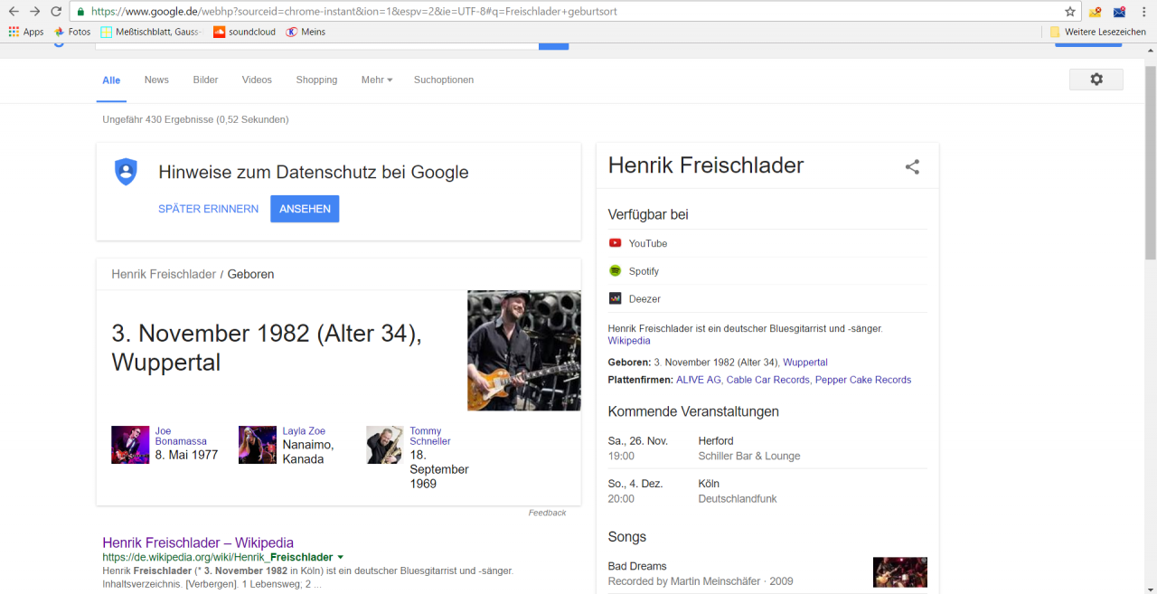This screenshot has width=1157, height=594.
Task: Open the Cable Car Records link
Action: pyautogui.click(x=767, y=380)
